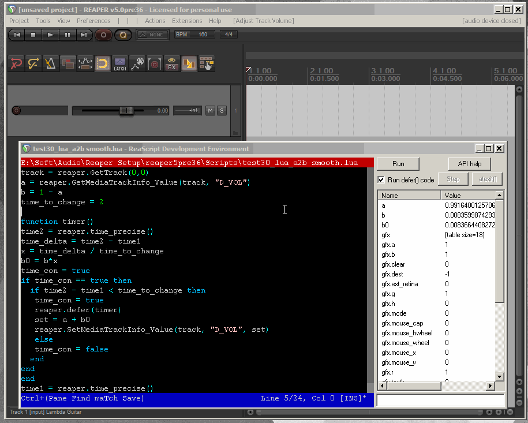The height and width of the screenshot is (423, 528).
Task: Mute track 1 with the M button
Action: tap(210, 110)
